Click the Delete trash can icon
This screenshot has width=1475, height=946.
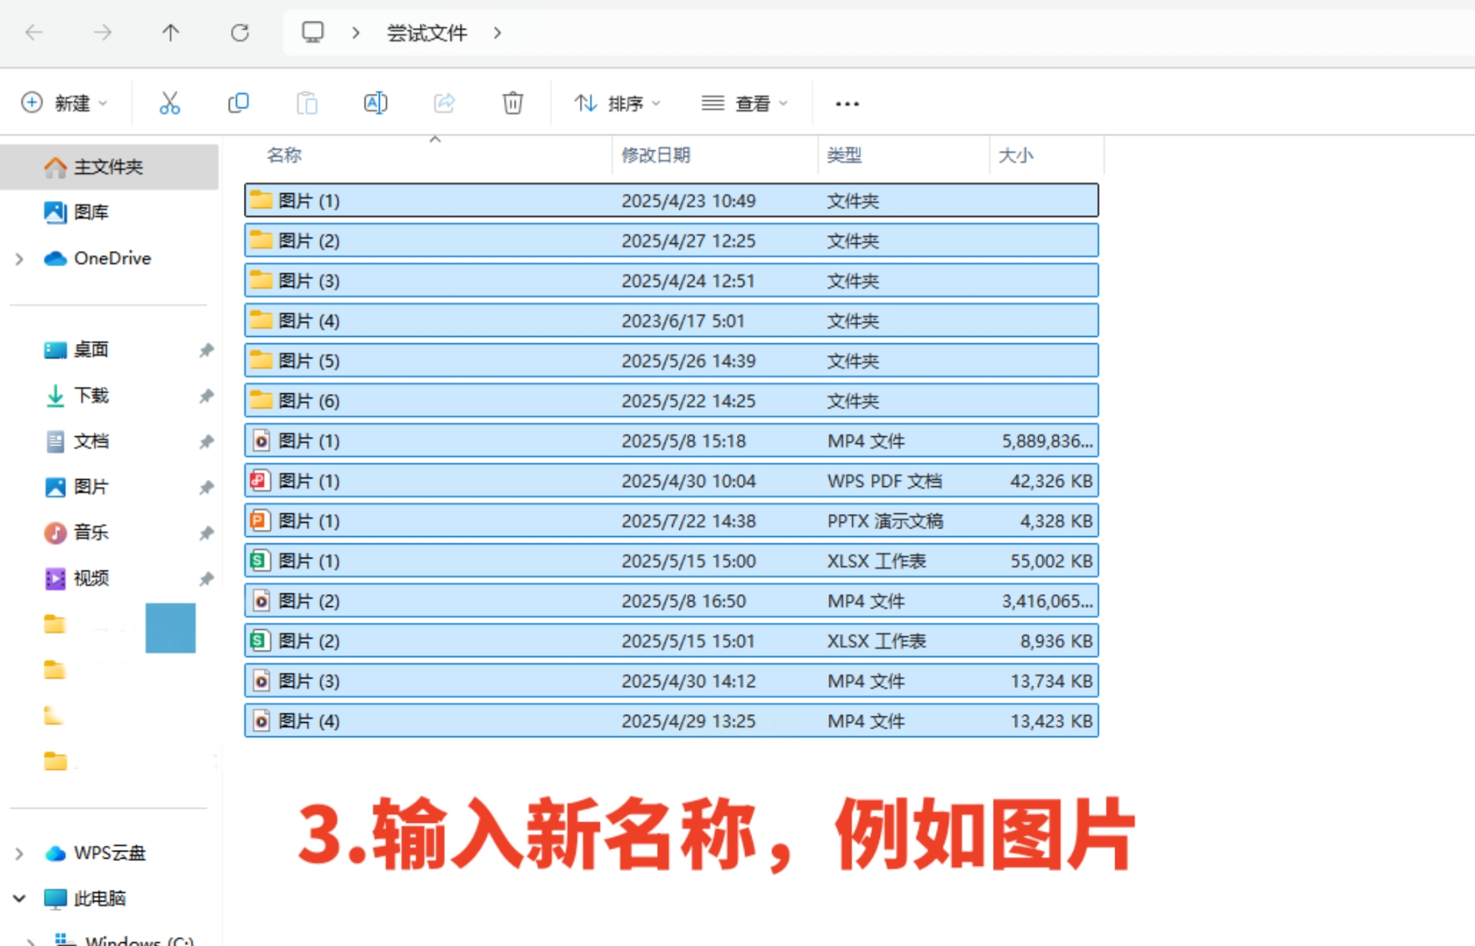click(512, 103)
